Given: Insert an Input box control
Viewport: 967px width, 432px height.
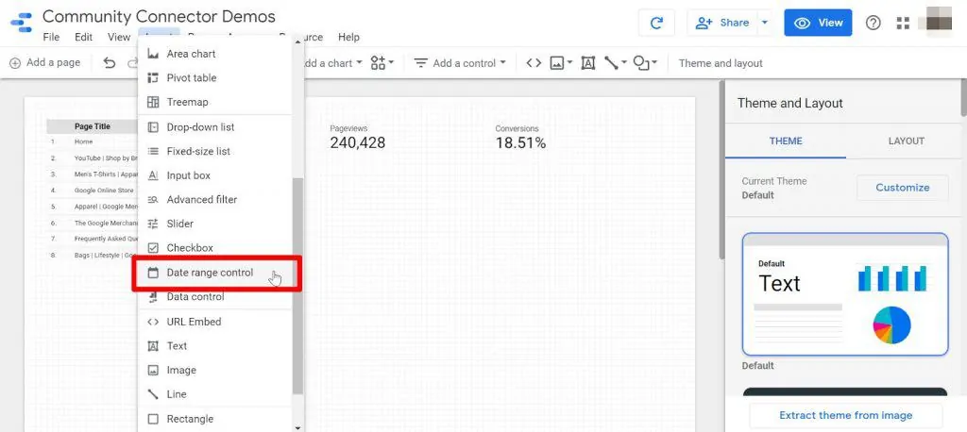Looking at the screenshot, I should 214,175.
